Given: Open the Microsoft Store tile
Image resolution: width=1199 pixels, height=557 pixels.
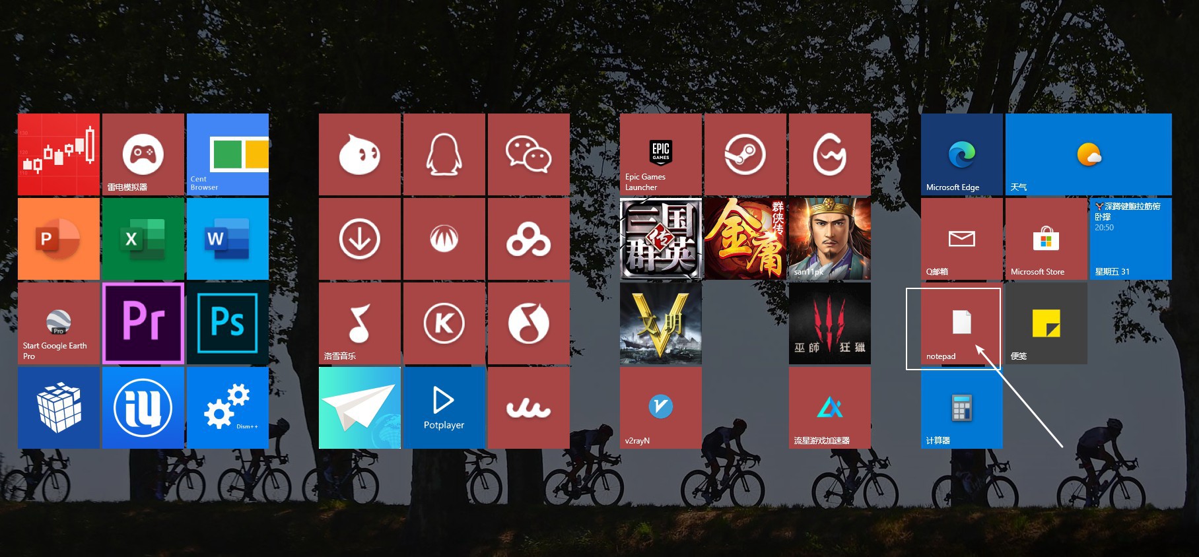Looking at the screenshot, I should tap(1046, 239).
